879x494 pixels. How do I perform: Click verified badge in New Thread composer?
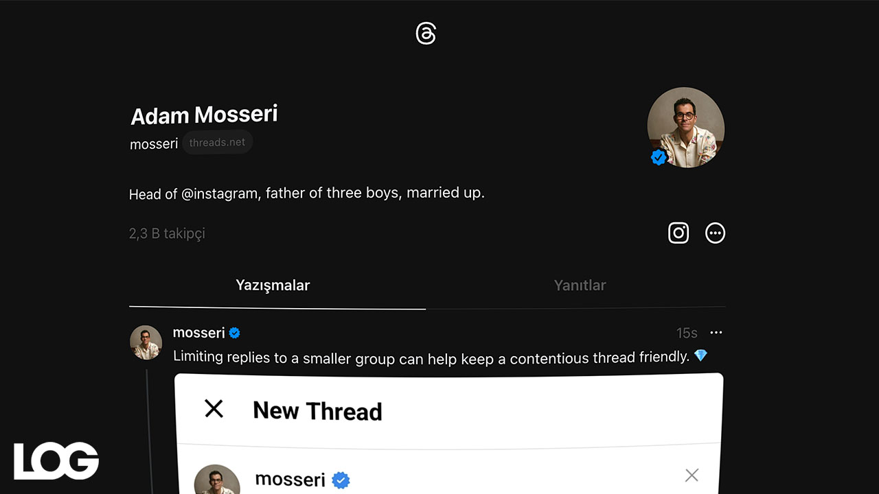coord(341,480)
